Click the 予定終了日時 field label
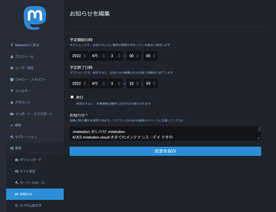276x212 pixels. [x=81, y=67]
